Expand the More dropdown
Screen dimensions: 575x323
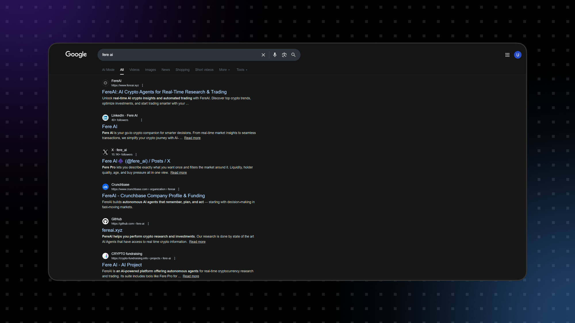(224, 70)
